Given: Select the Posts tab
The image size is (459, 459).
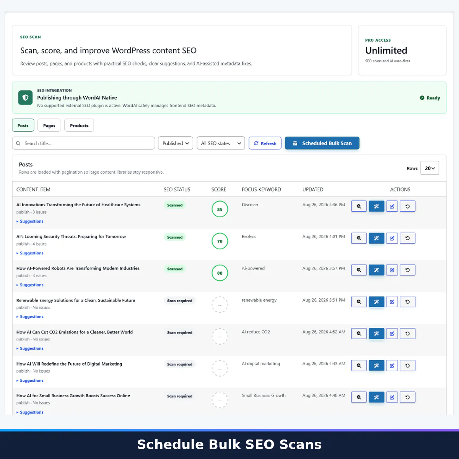Looking at the screenshot, I should coord(23,125).
